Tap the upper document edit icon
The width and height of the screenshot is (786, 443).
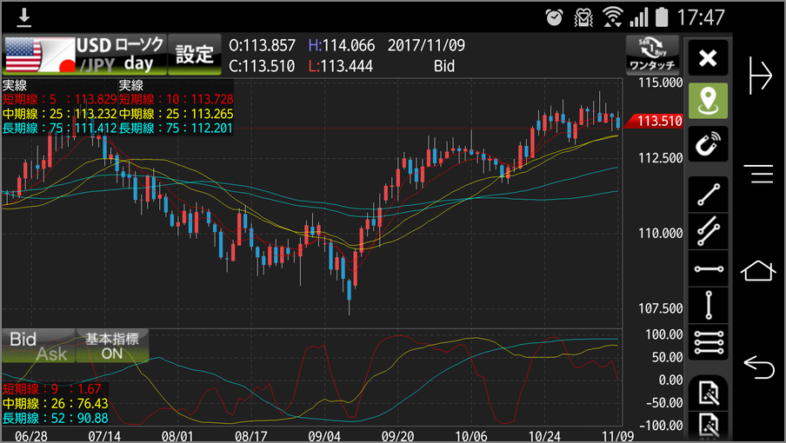[709, 393]
